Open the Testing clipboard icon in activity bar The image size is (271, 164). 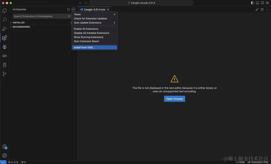coord(5,65)
